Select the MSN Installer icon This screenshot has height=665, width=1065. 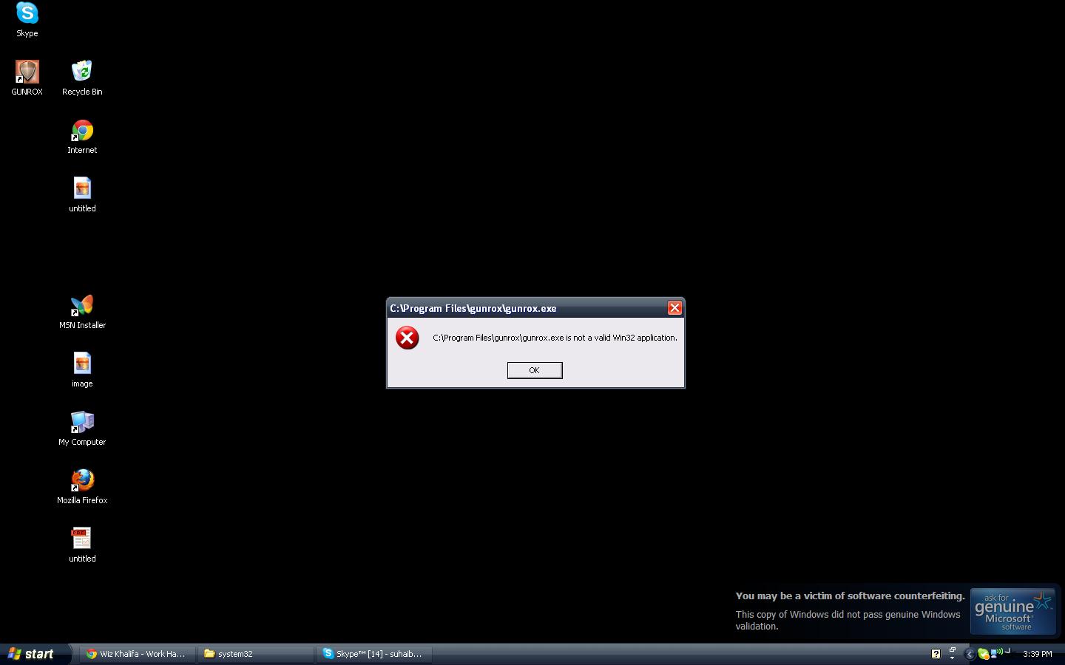tap(82, 306)
